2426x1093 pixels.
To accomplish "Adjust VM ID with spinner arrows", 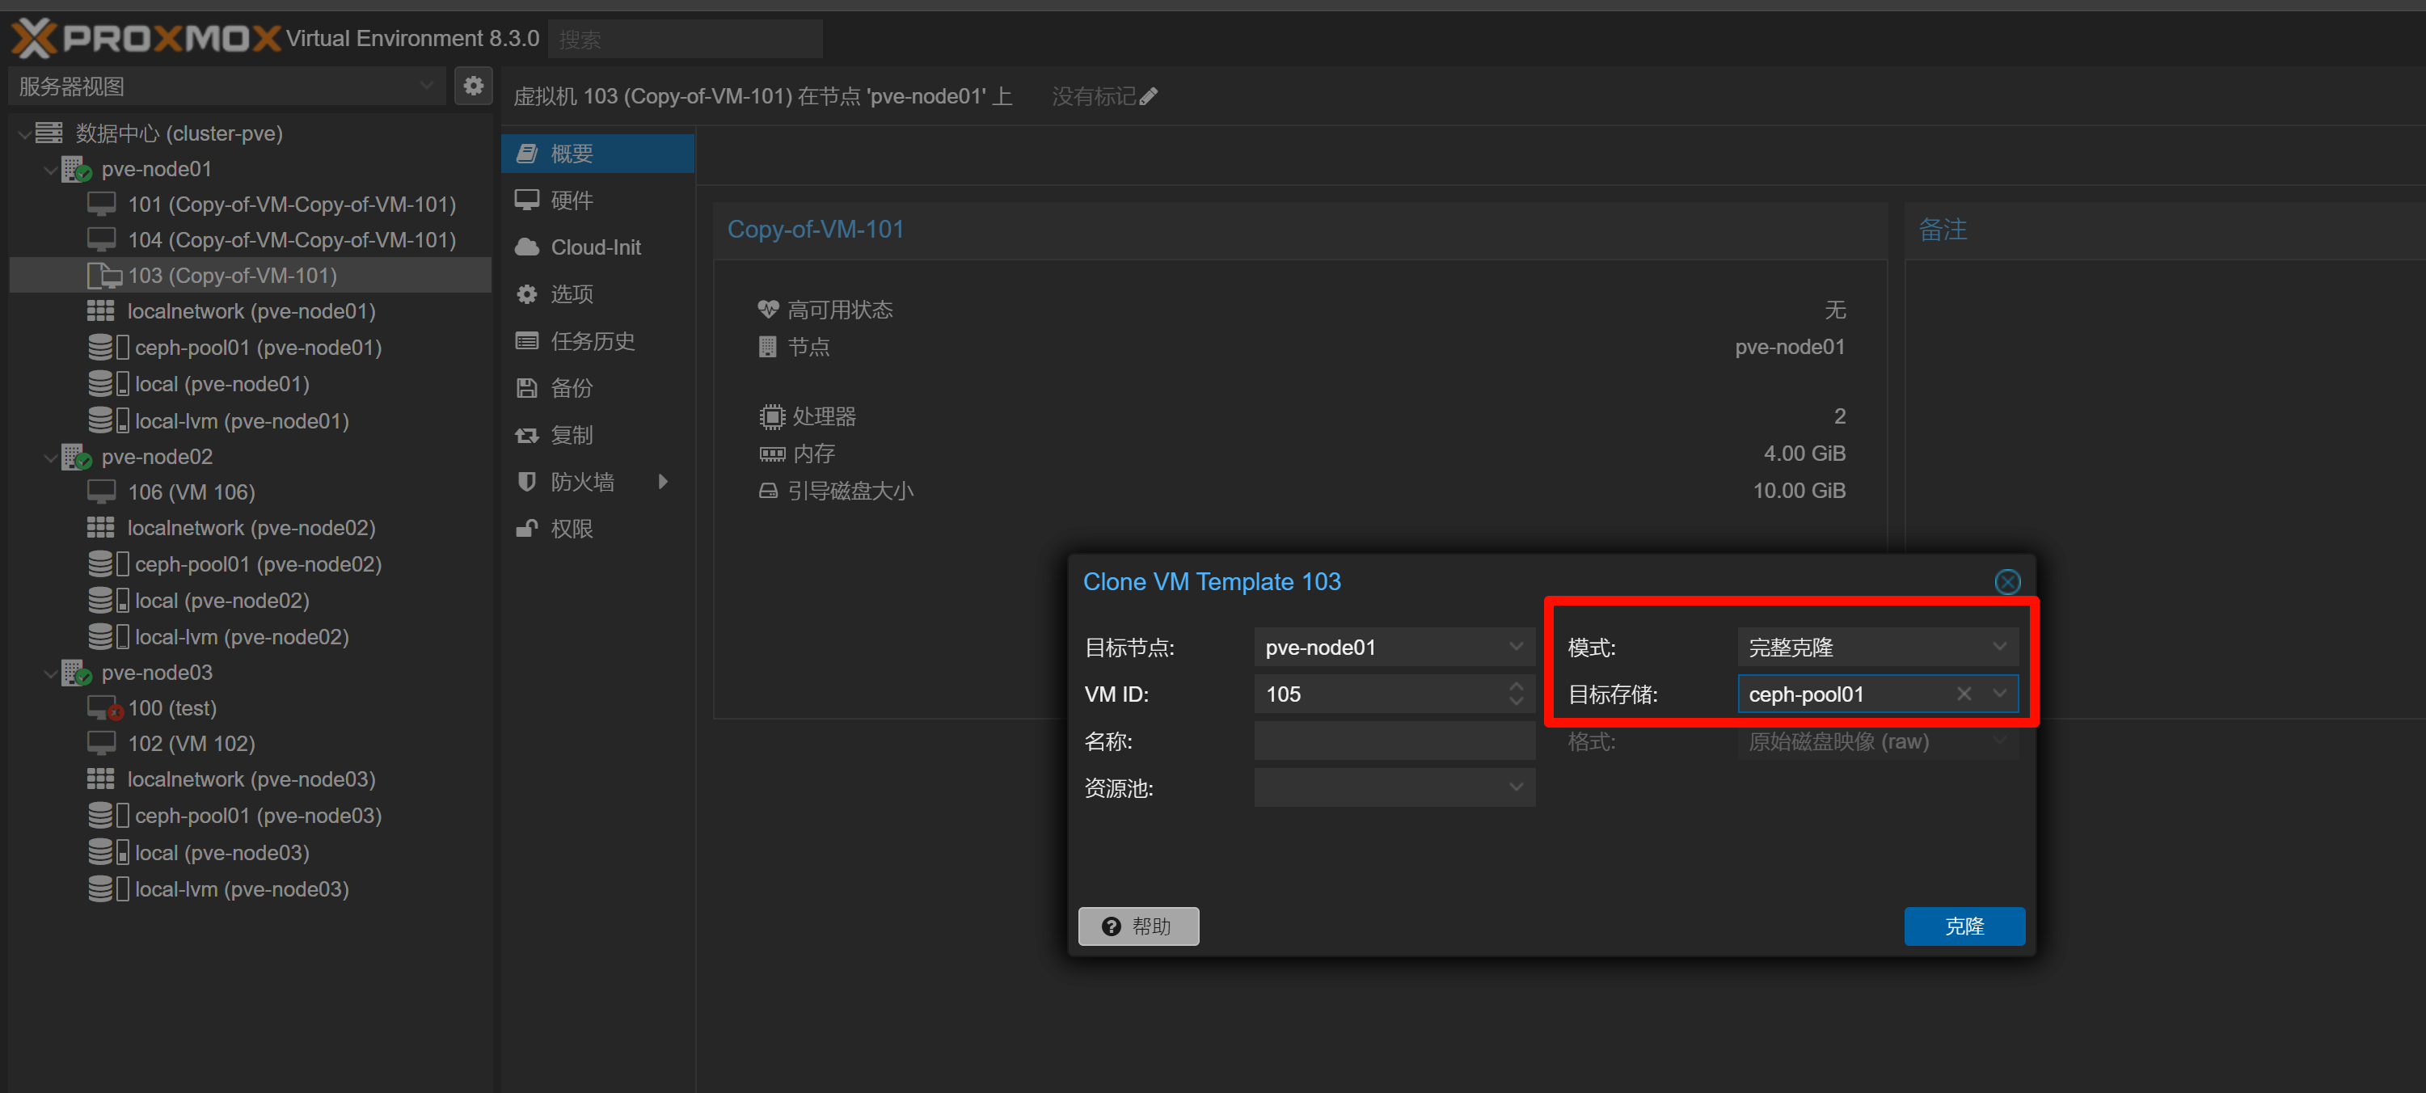I will (1515, 694).
